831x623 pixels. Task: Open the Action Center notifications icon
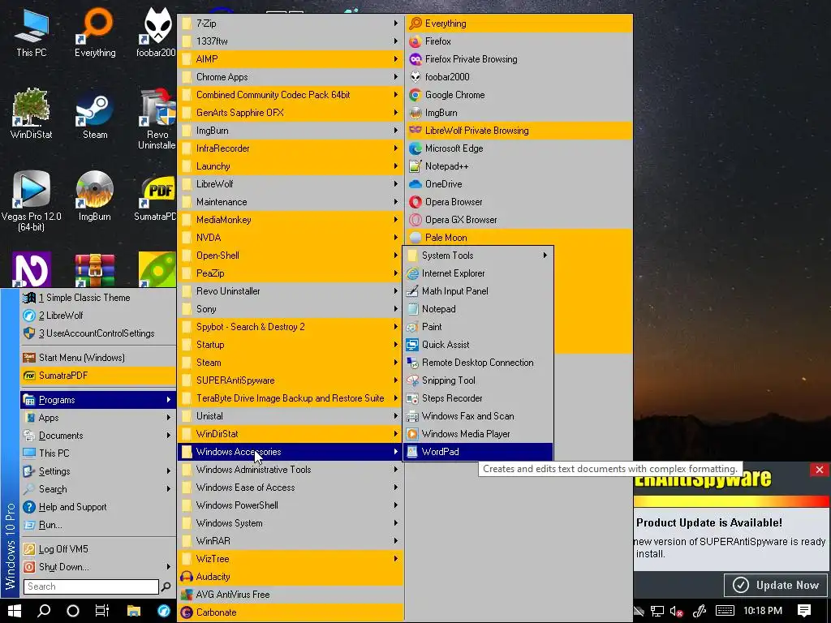pos(804,611)
